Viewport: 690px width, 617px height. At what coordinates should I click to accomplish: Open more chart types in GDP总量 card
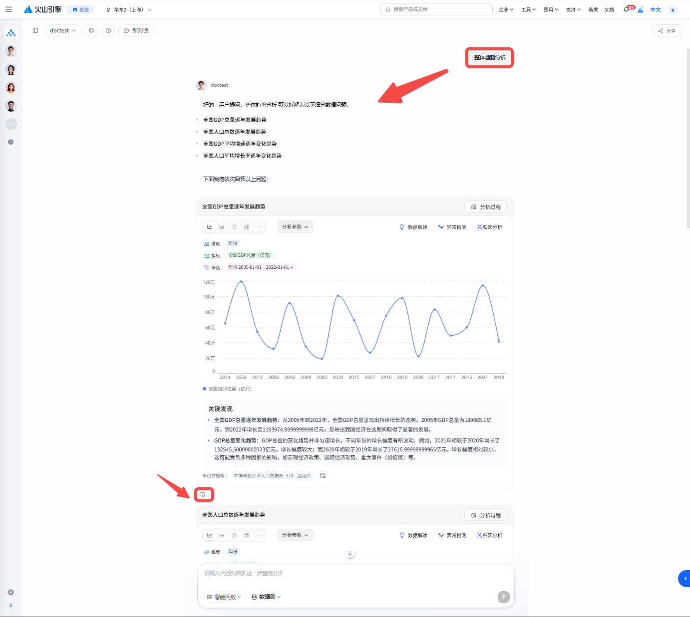click(259, 227)
